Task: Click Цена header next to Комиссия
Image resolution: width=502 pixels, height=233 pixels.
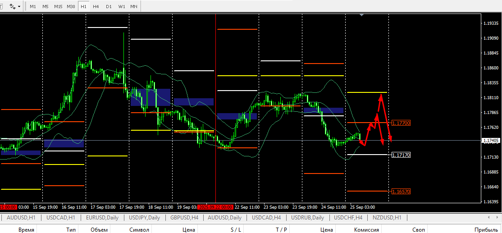Action: pos(327,229)
